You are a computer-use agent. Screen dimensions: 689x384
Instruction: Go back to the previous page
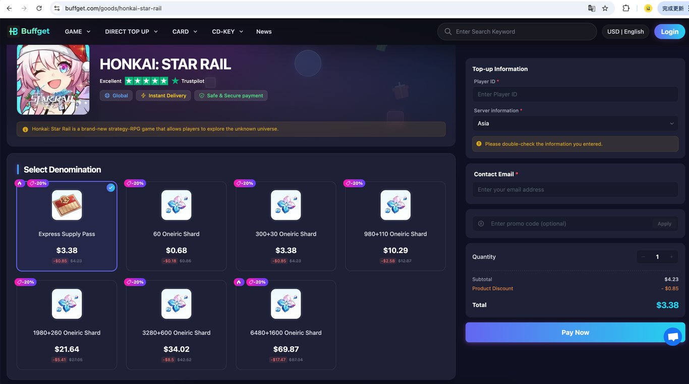tap(9, 9)
